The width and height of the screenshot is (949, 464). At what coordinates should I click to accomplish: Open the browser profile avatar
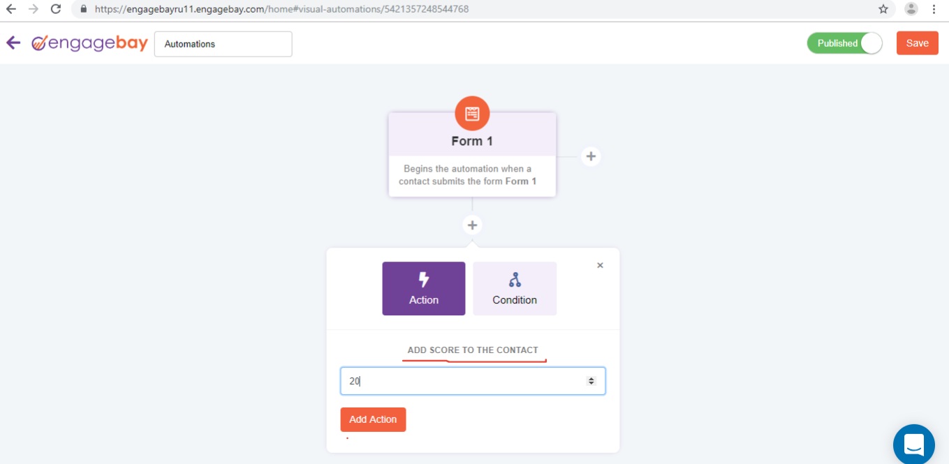pos(911,9)
